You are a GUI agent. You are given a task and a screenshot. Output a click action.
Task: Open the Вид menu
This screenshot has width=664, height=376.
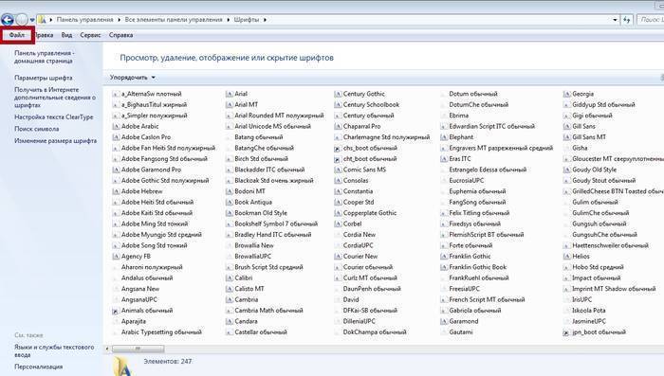click(66, 35)
